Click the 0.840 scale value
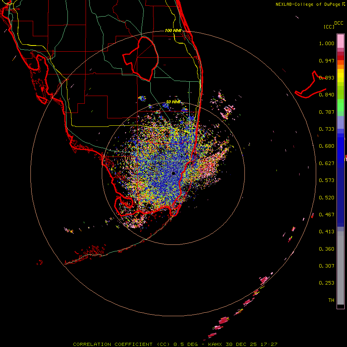Viewport: 347px width, 347px height. pyautogui.click(x=327, y=95)
